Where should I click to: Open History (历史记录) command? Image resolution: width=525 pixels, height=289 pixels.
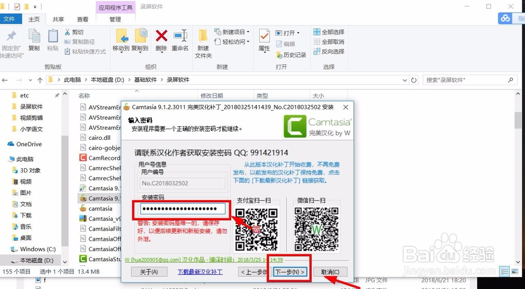click(291, 55)
